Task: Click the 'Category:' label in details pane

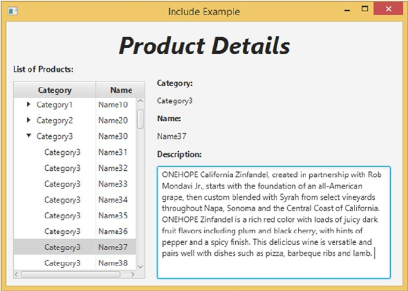Action: (x=175, y=83)
